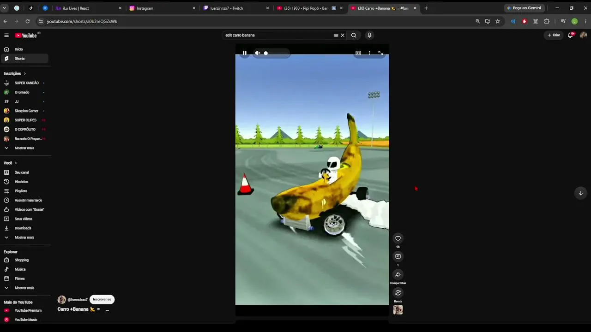
Task: Switch to the 1988 Pipi Popô tab
Action: point(309,8)
